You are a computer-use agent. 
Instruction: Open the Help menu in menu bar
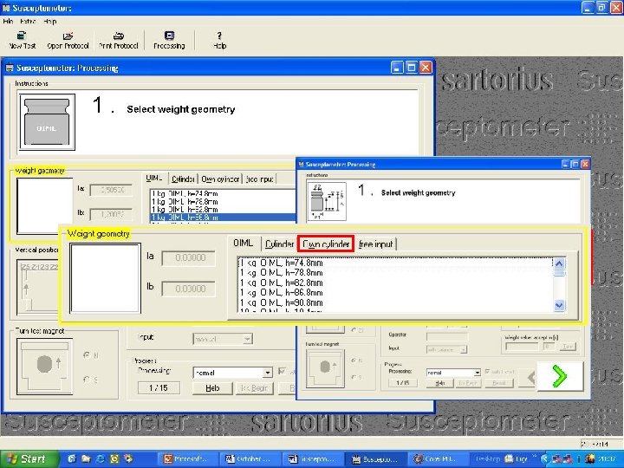(50, 22)
